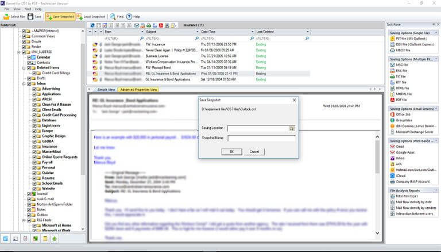
Task: Open the File menu
Action: 7,9
